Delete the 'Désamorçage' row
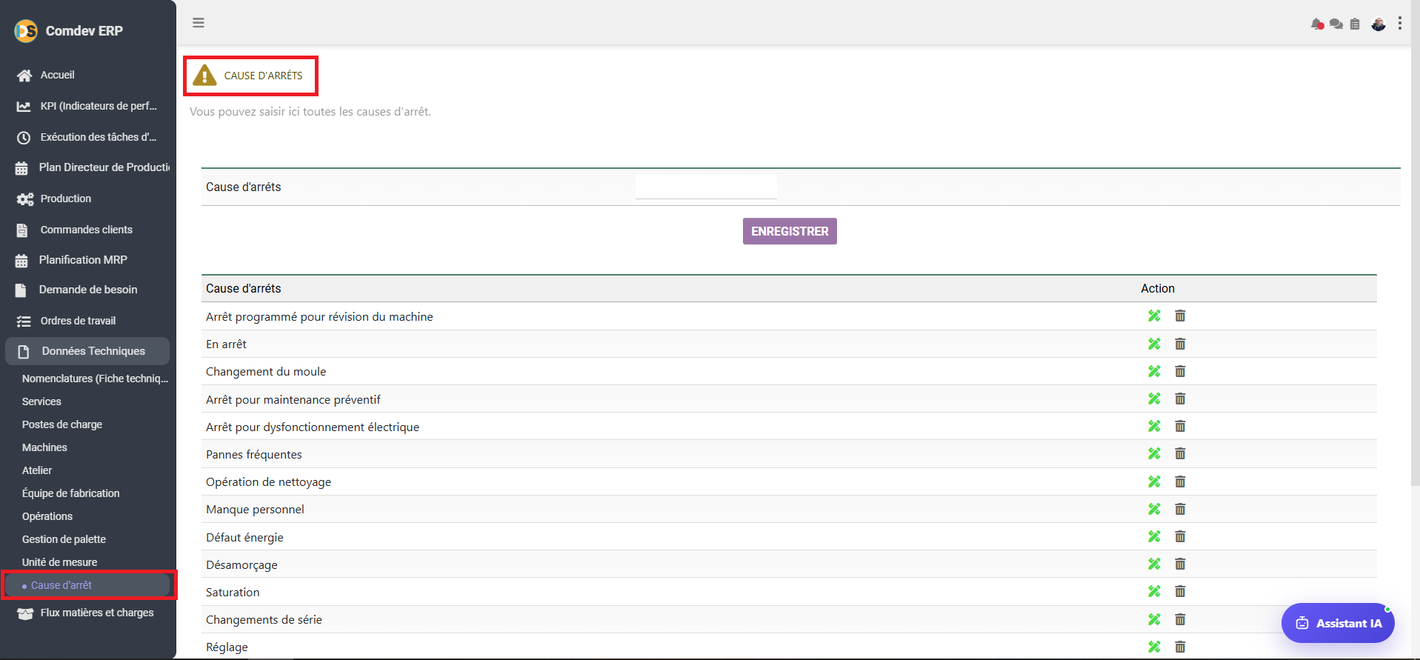 (x=1180, y=564)
